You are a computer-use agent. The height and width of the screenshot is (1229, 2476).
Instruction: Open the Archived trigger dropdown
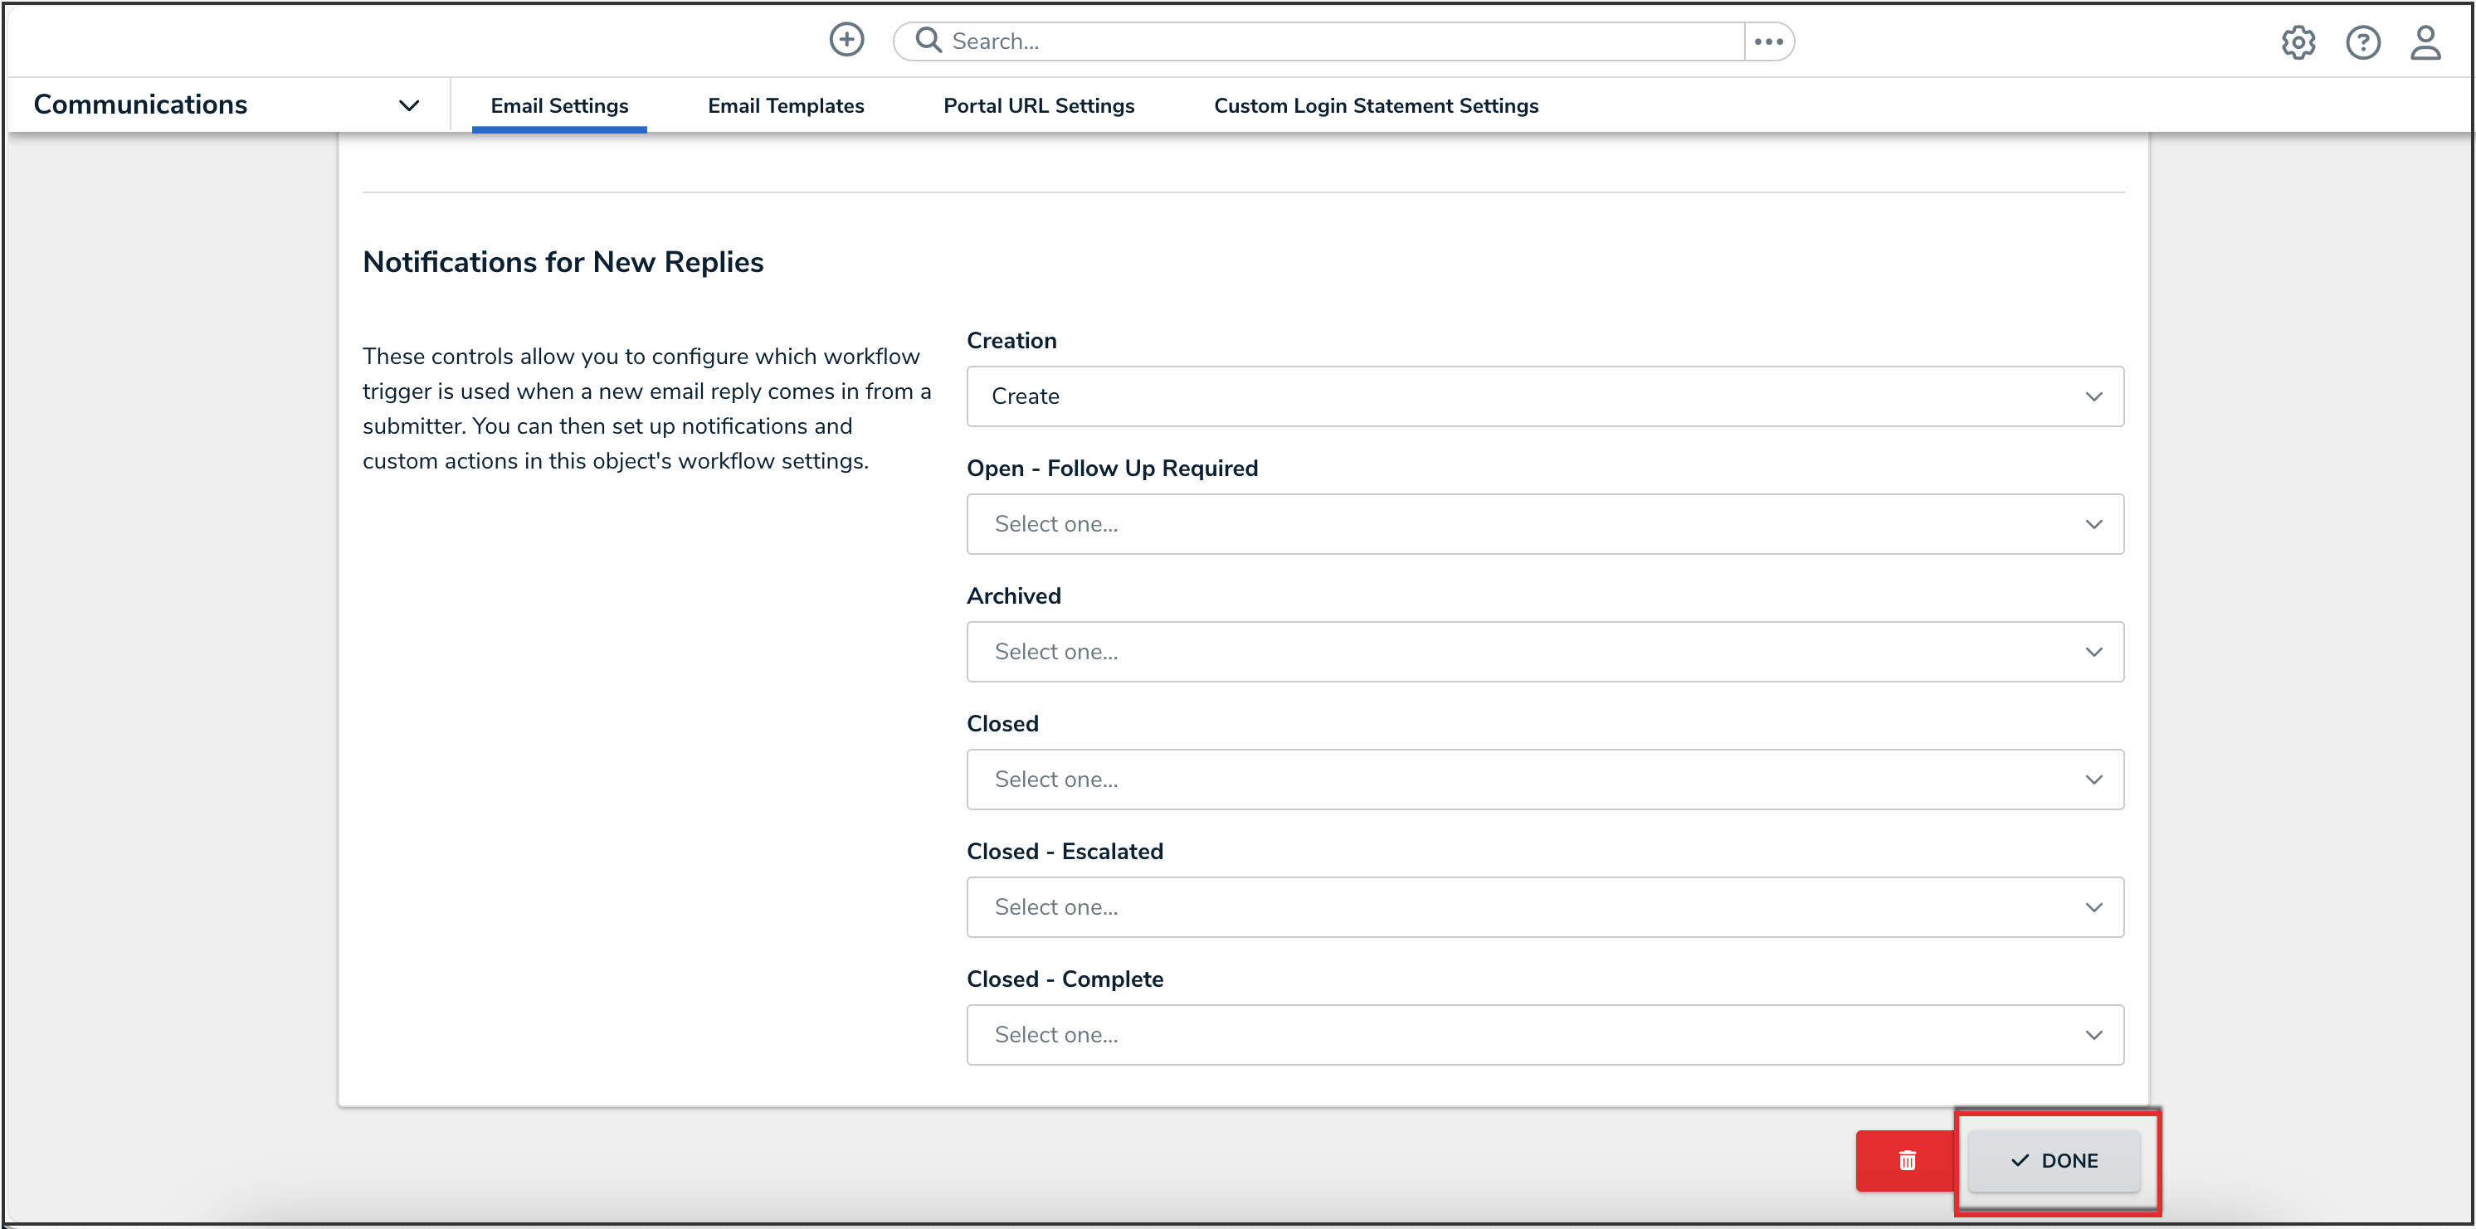tap(1543, 652)
